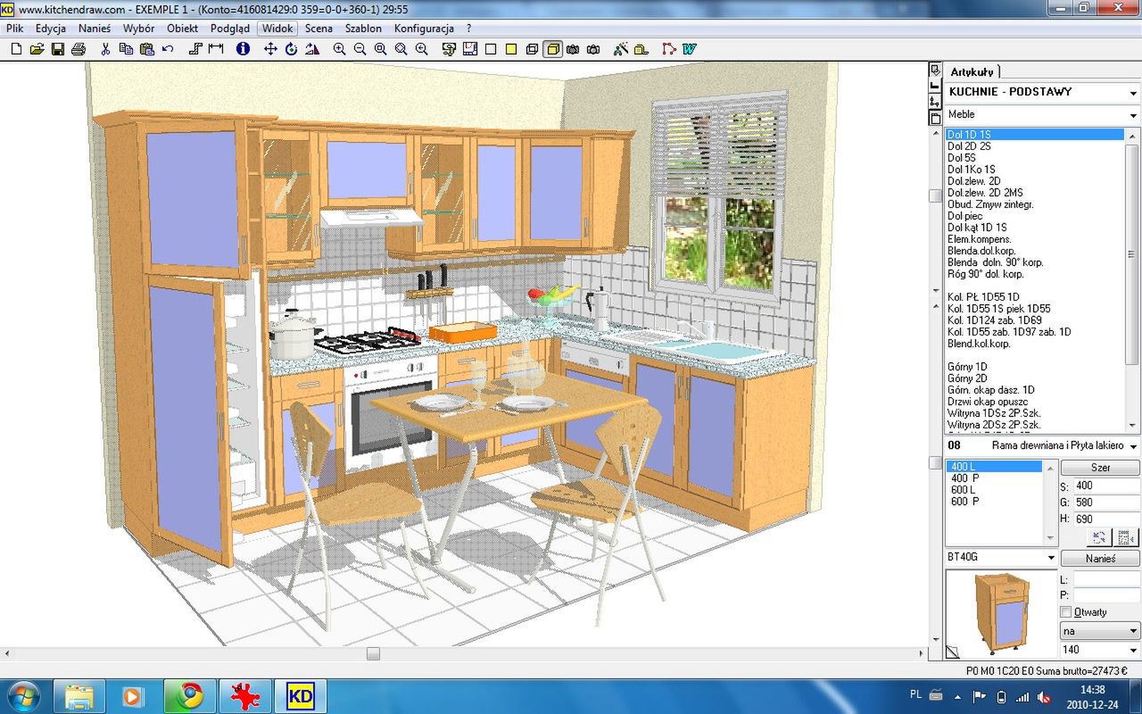1142x714 pixels.
Task: Click the cabinet preview thumbnail
Action: coord(1001,614)
